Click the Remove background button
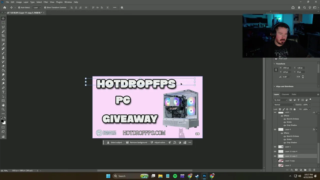The height and width of the screenshot is (180, 320). coord(136,142)
